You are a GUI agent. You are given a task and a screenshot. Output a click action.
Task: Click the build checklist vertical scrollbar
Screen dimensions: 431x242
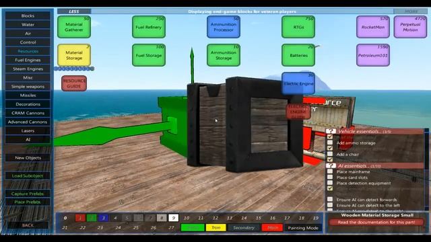click(x=426, y=169)
